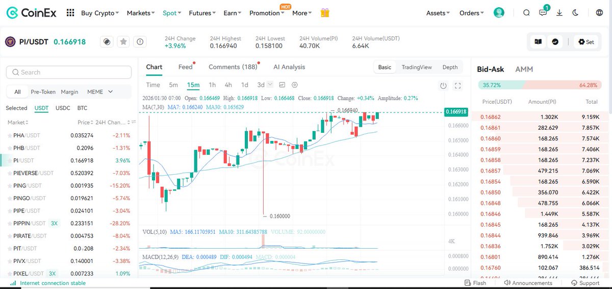Open the Assets dropdown
This screenshot has height=289, width=612.
pos(438,13)
